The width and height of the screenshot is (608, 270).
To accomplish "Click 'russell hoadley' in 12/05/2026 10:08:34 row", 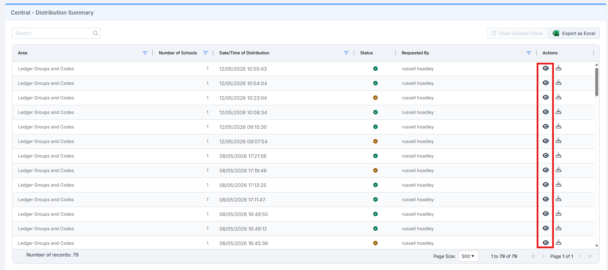I will tap(418, 112).
